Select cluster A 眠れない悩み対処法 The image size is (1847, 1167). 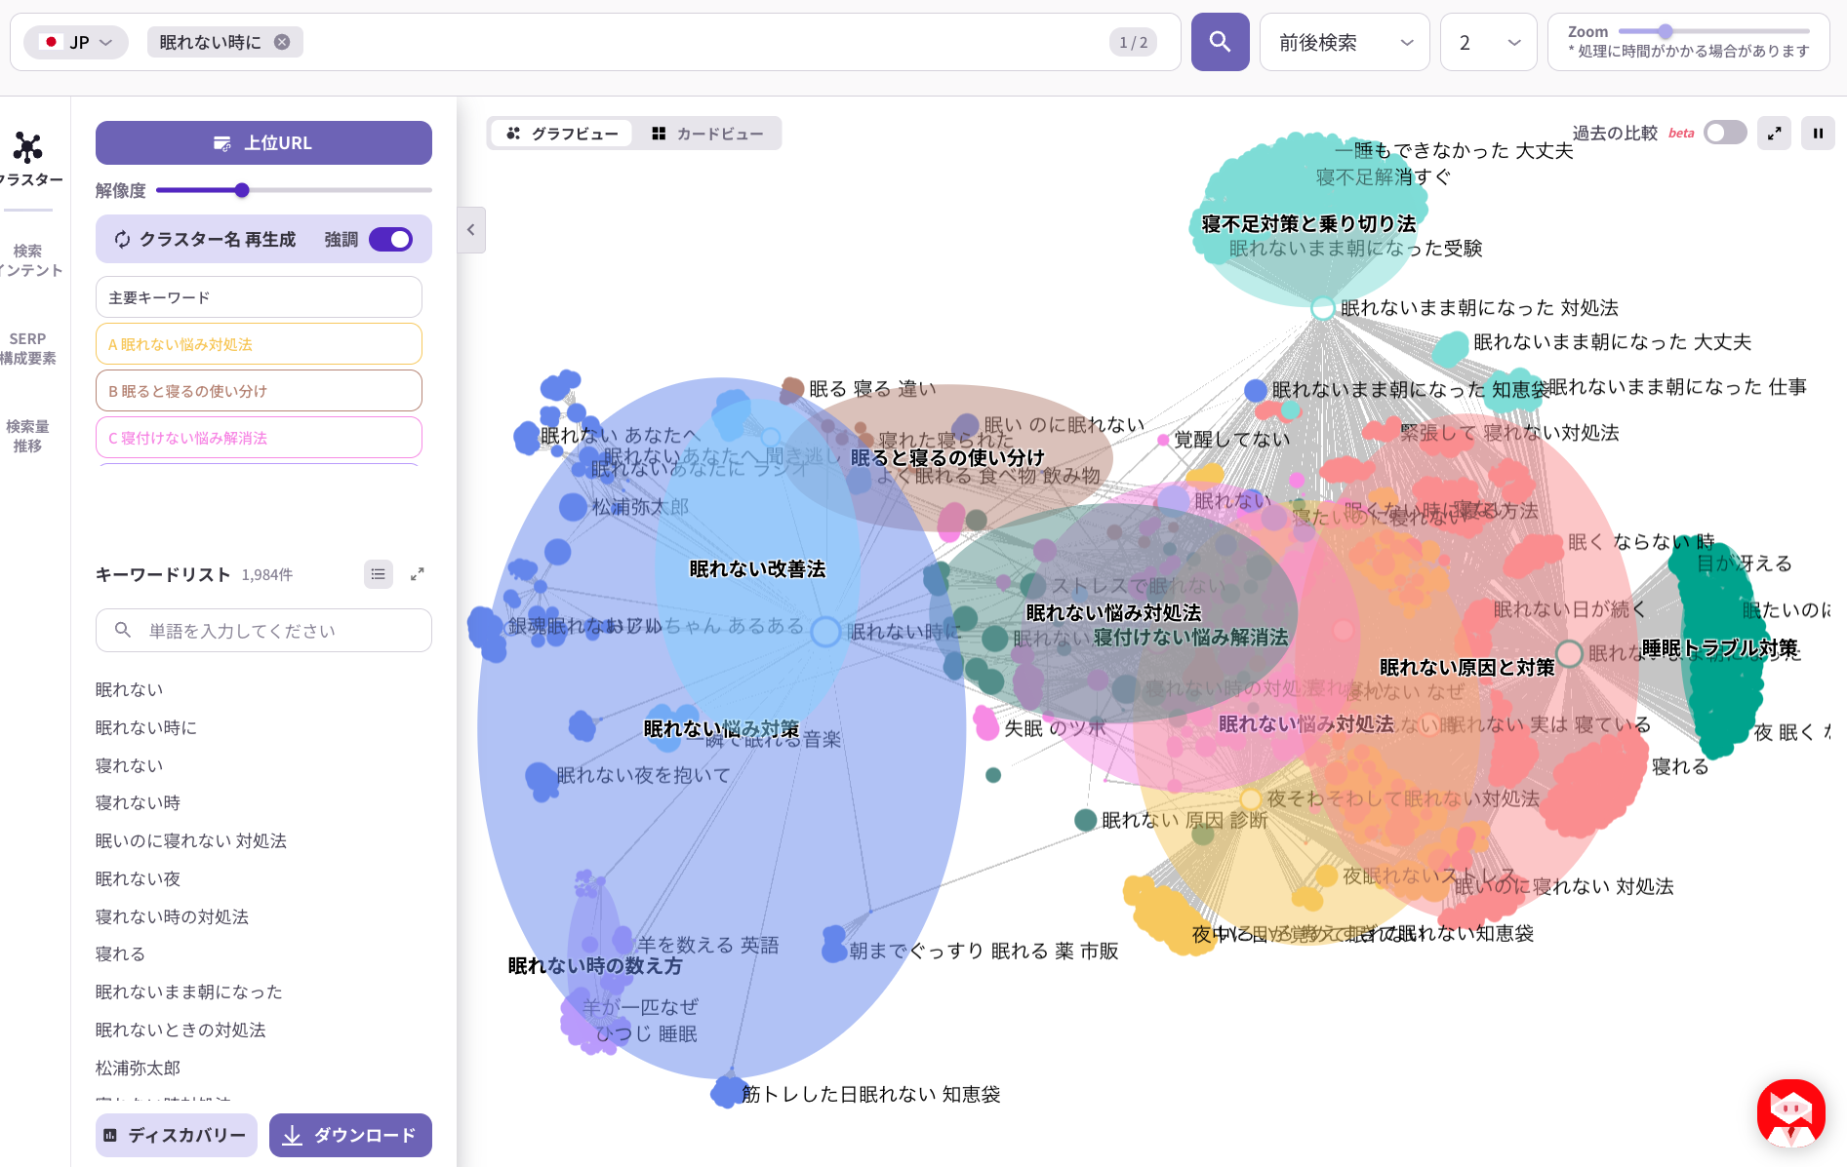pyautogui.click(x=259, y=344)
